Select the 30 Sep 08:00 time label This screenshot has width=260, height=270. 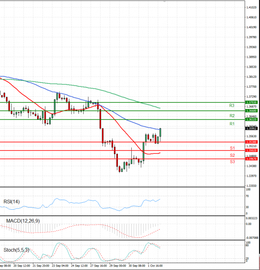pyautogui.click(x=137, y=266)
